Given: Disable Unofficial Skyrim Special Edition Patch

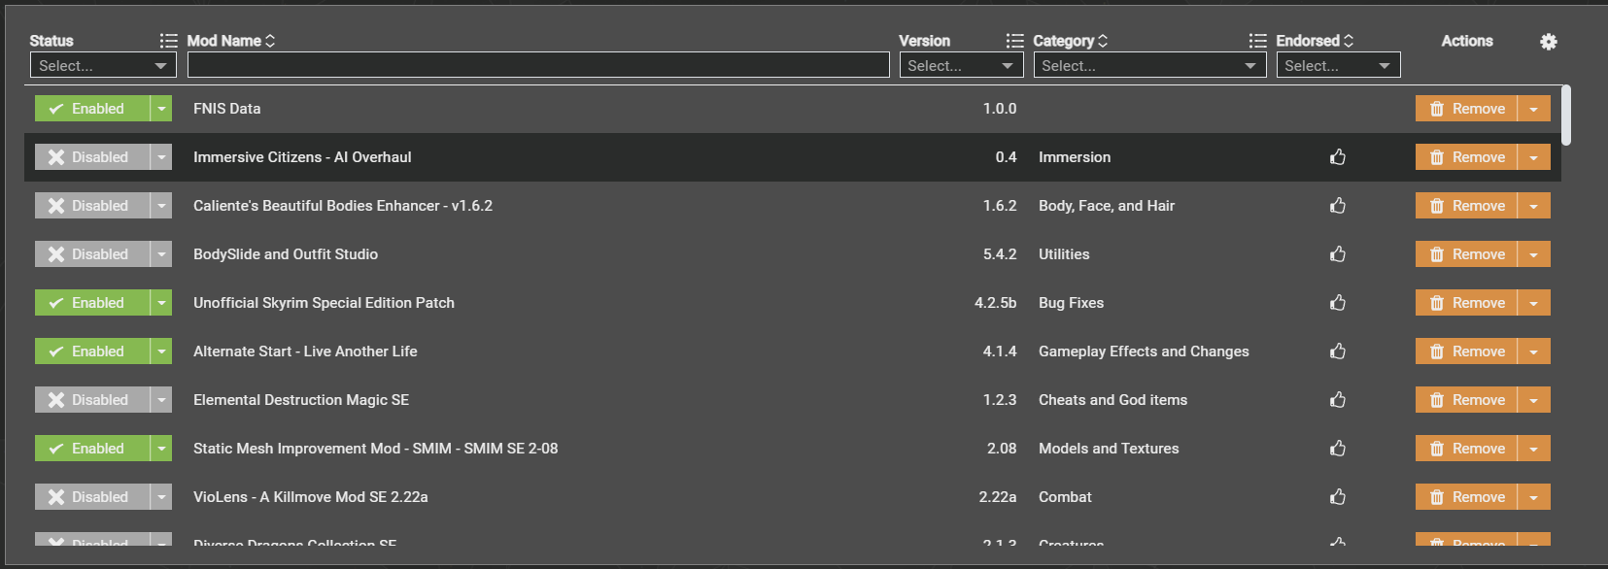Looking at the screenshot, I should pos(92,302).
